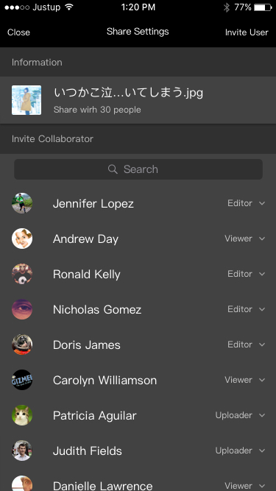Tap the collaborator Search field
This screenshot has height=491, width=276.
coord(138,169)
